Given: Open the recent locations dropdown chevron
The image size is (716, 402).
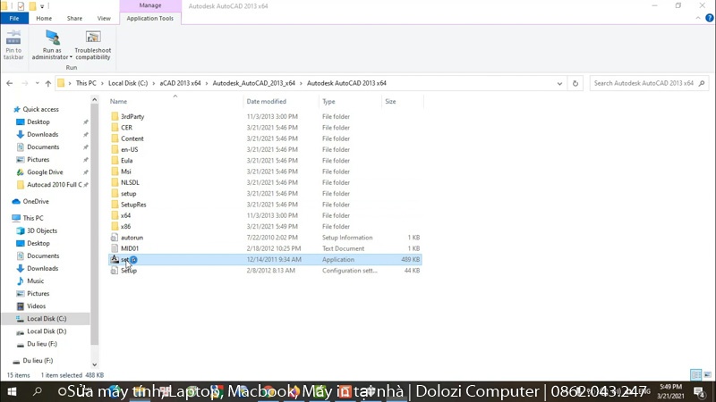Looking at the screenshot, I should (x=37, y=83).
